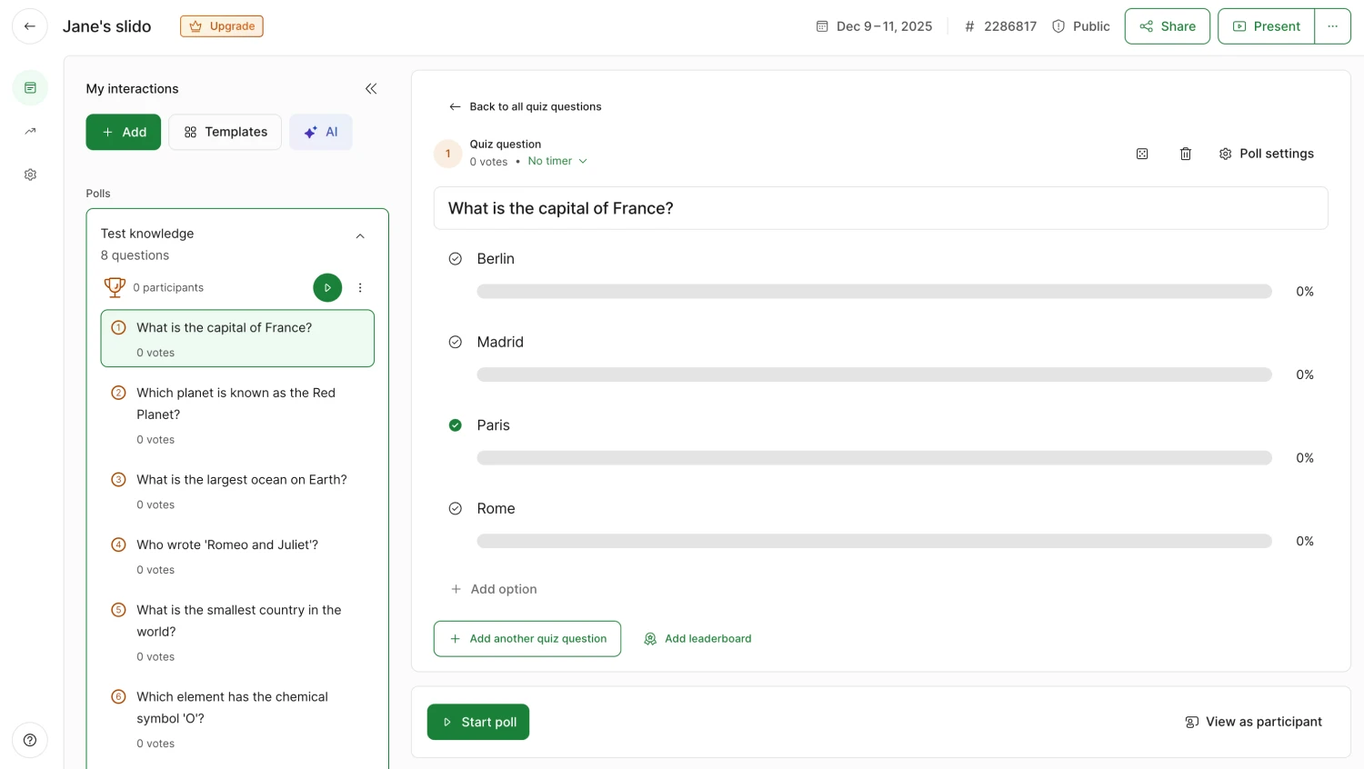This screenshot has width=1364, height=769.
Task: Click the Start poll button
Action: (478, 722)
